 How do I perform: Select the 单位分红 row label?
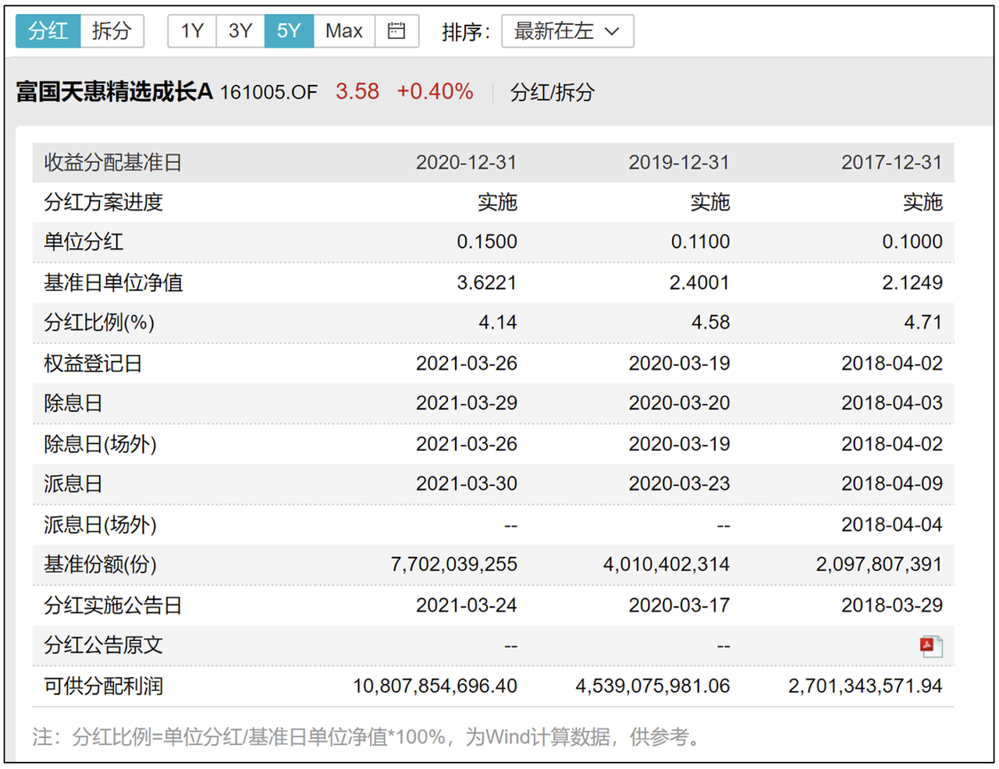(84, 242)
